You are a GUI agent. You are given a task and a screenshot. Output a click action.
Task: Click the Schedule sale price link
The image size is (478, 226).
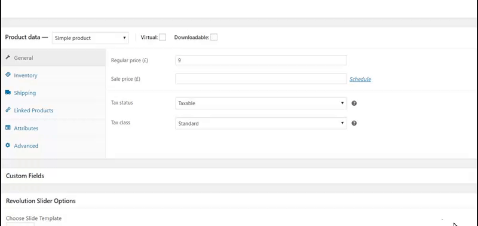click(360, 79)
